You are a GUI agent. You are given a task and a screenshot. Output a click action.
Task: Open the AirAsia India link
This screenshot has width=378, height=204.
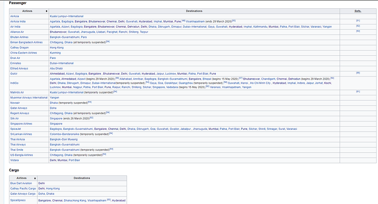click(18, 22)
